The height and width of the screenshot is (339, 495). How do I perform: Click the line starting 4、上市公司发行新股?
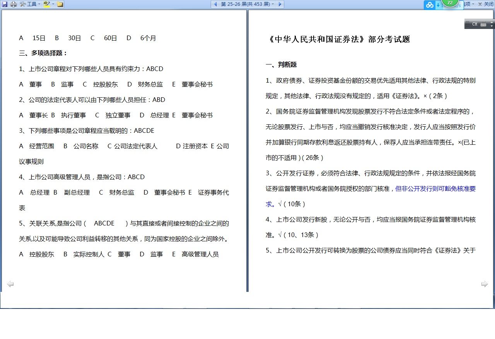pyautogui.click(x=370, y=219)
